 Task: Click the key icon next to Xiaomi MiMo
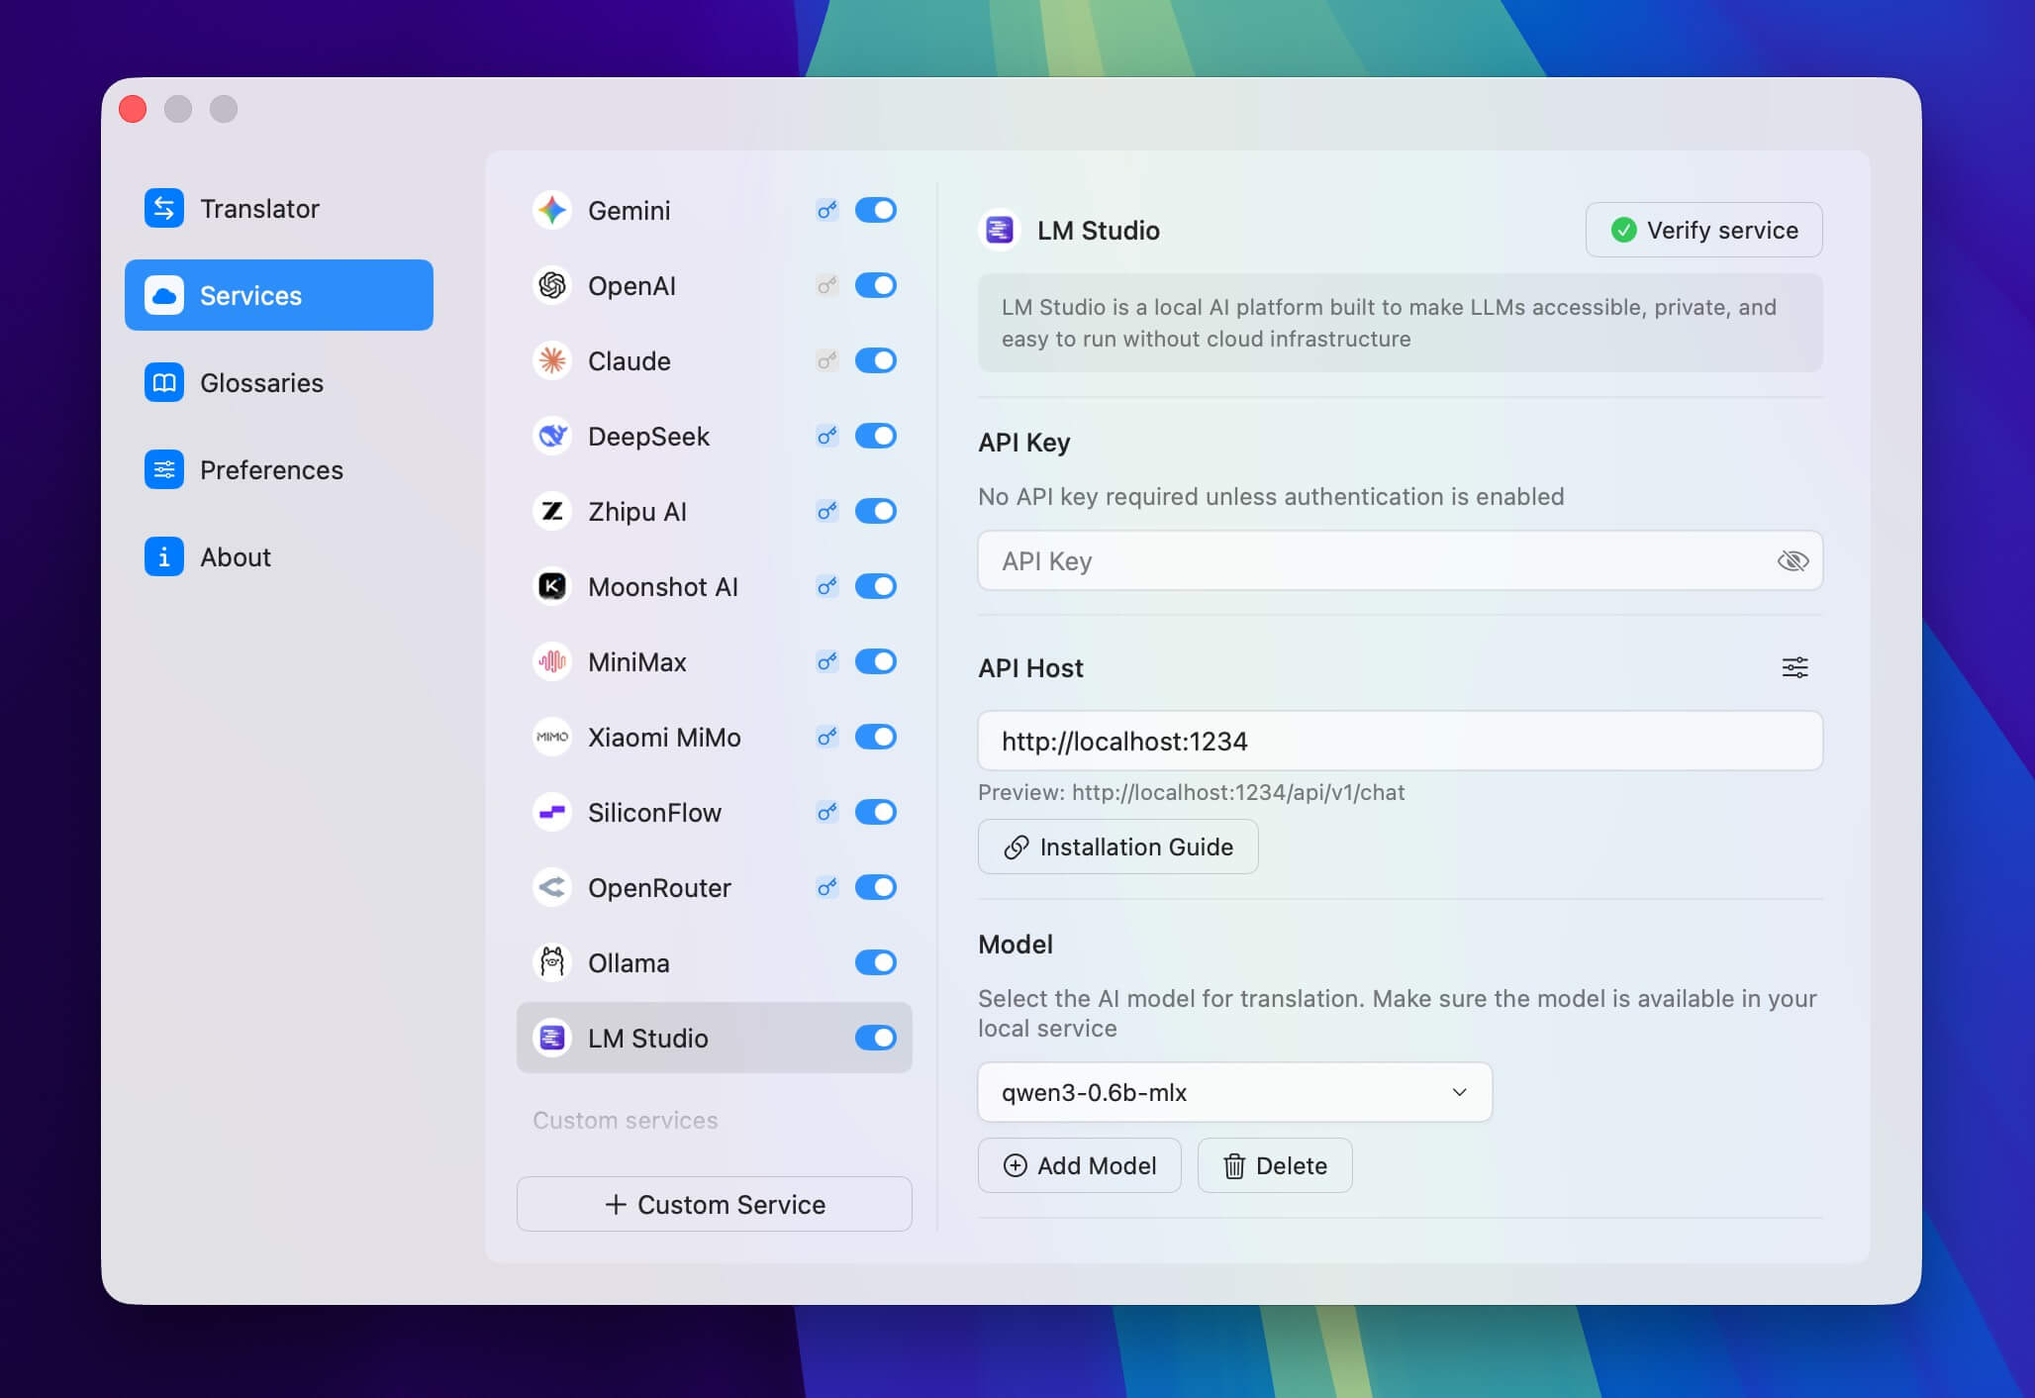[826, 737]
